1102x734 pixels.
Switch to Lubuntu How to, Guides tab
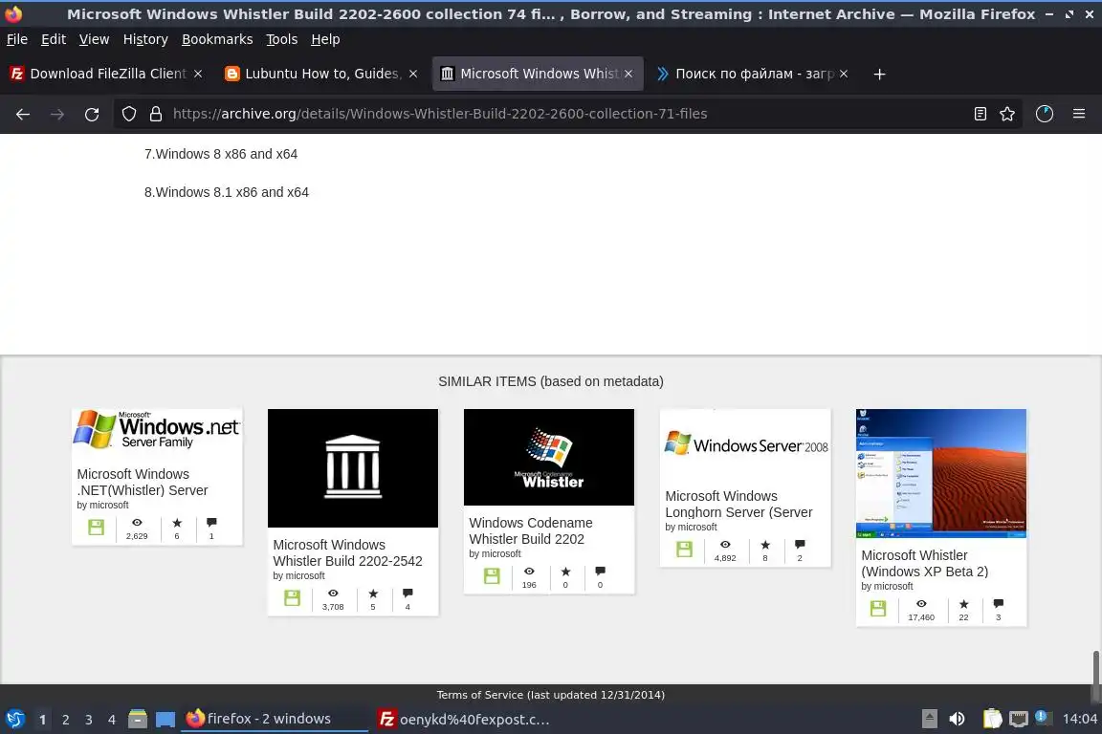[x=321, y=74]
